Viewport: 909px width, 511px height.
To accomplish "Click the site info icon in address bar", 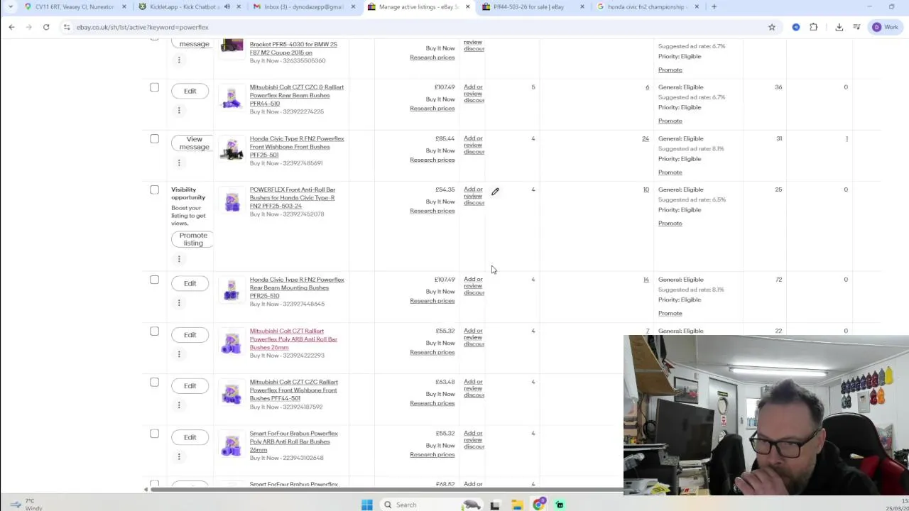I will [67, 27].
